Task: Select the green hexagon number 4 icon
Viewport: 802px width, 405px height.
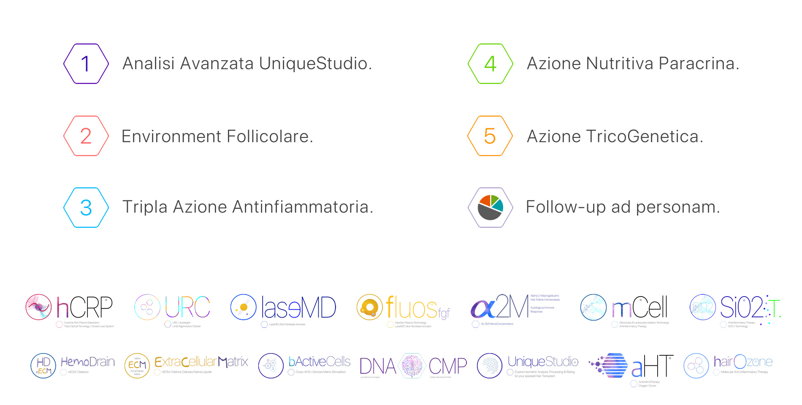Action: [490, 64]
